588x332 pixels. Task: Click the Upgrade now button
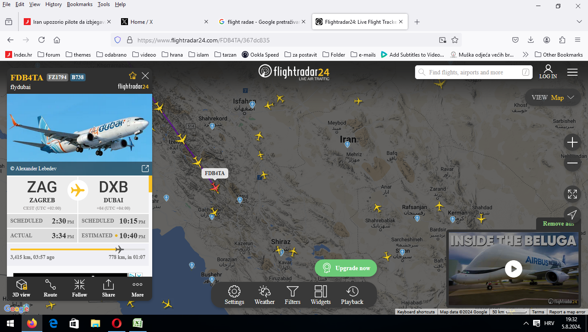[346, 268]
